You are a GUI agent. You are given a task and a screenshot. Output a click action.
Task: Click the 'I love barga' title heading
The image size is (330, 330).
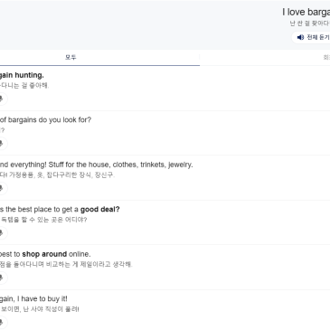pyautogui.click(x=306, y=12)
